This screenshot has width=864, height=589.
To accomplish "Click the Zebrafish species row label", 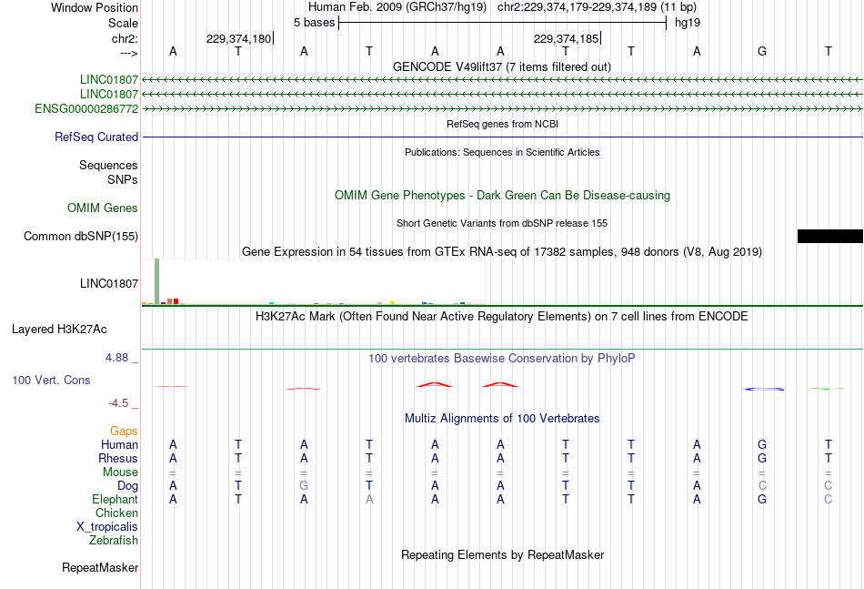I will tap(114, 541).
